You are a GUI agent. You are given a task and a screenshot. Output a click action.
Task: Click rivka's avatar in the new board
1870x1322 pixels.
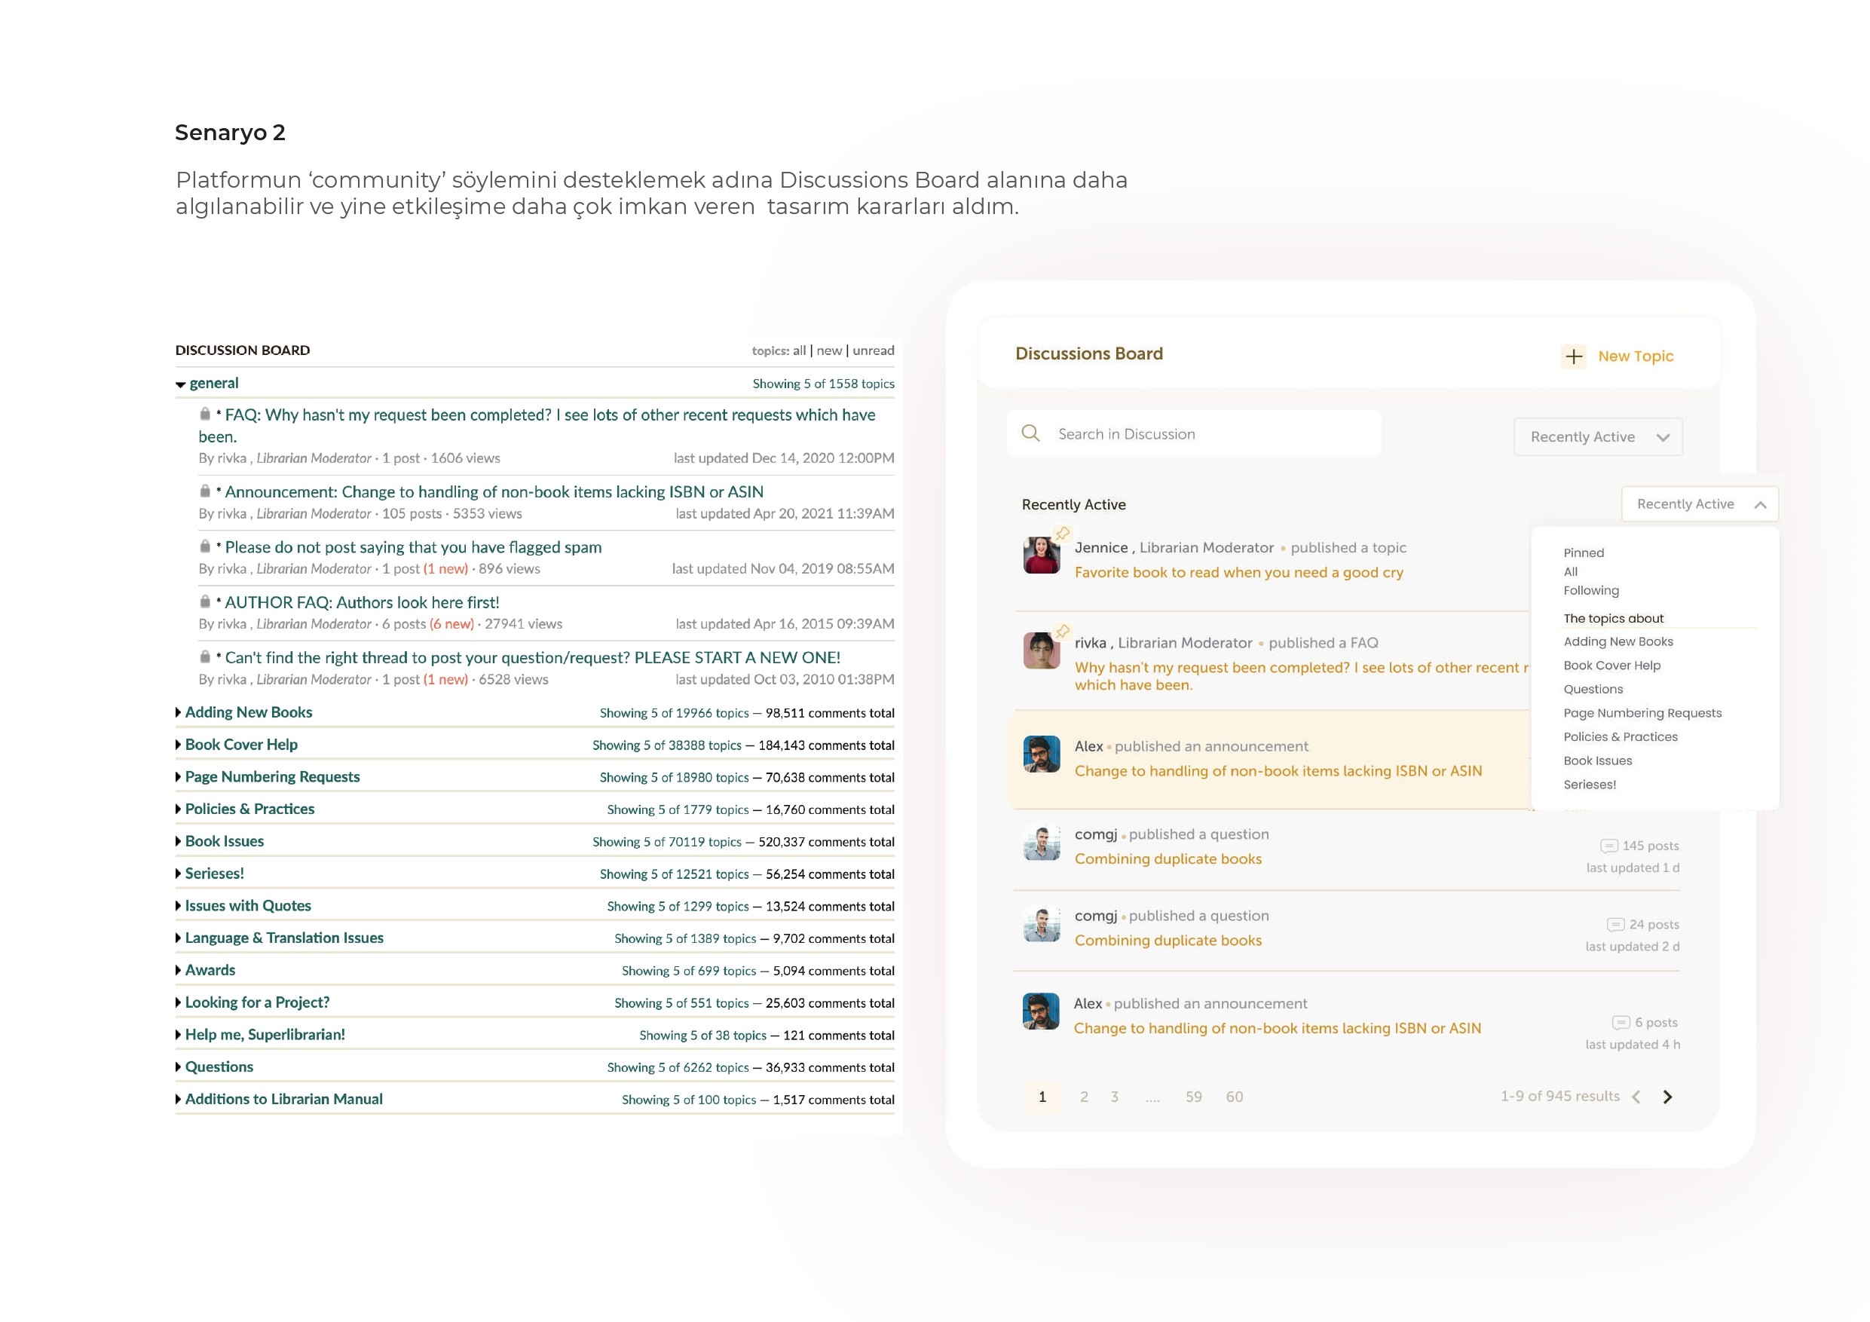(x=1041, y=650)
